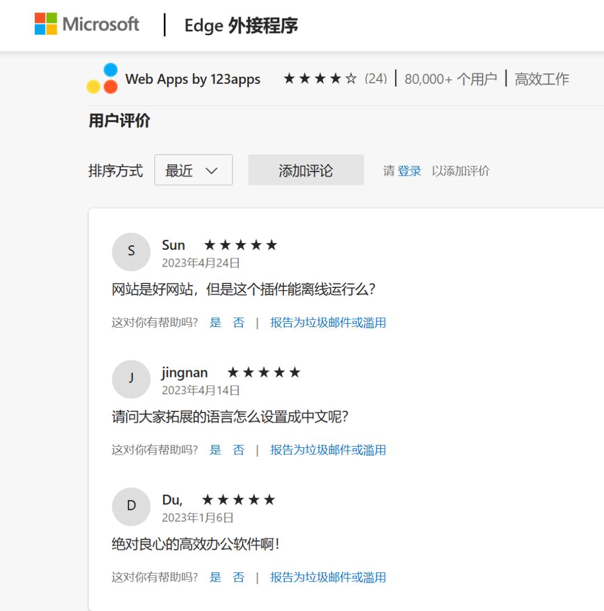604x611 pixels.
Task: Mark jingnan's review as unhelpful with 否
Action: pos(237,449)
